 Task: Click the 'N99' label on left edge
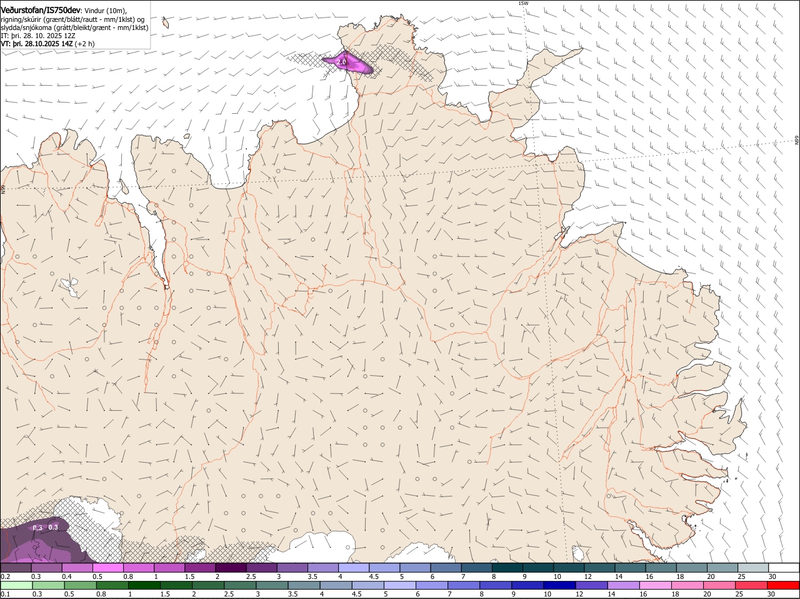[x=3, y=188]
